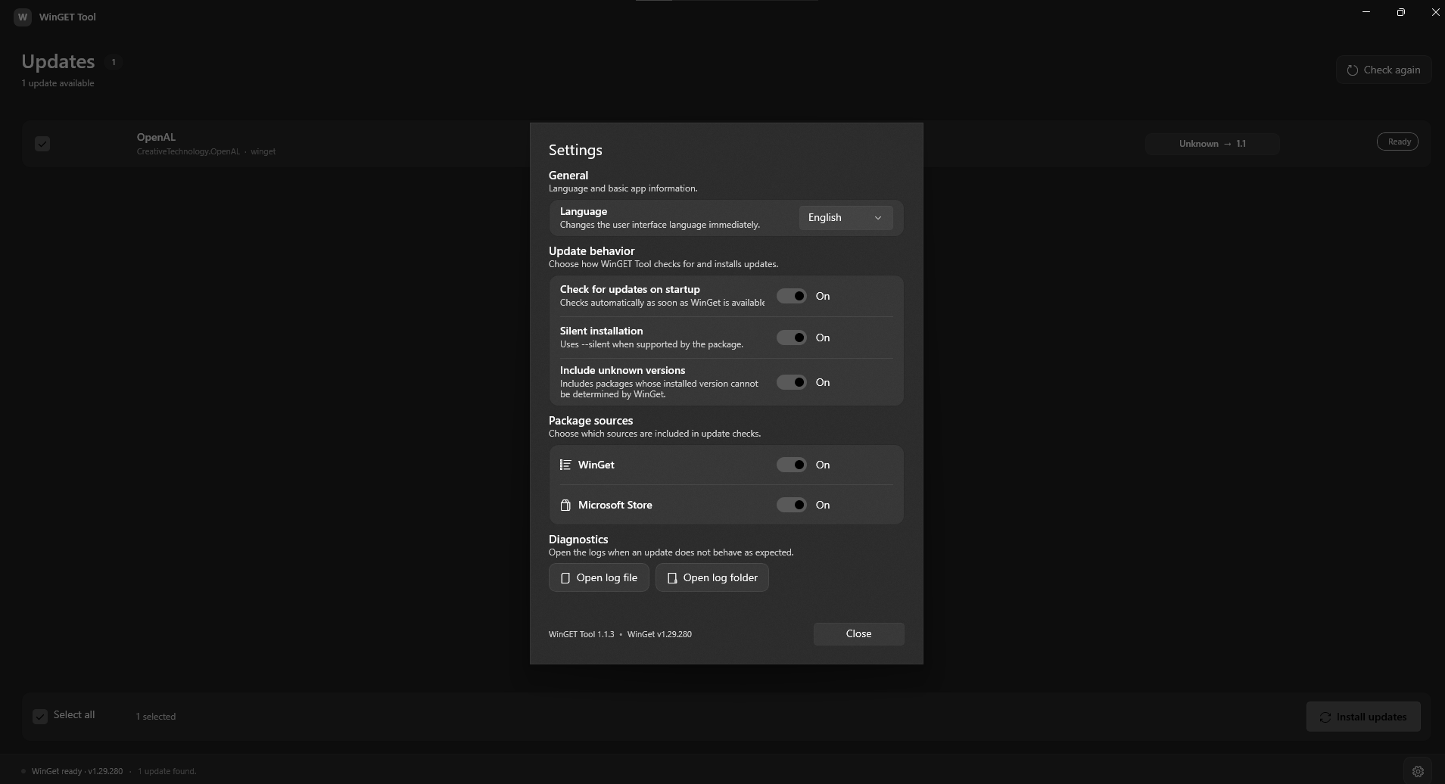Click the updates count badge beside Updates
Image resolution: width=1445 pixels, height=784 pixels.
click(x=114, y=62)
